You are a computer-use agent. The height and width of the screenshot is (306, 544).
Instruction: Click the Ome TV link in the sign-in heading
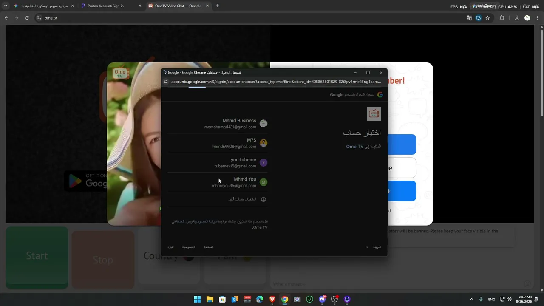(354, 147)
